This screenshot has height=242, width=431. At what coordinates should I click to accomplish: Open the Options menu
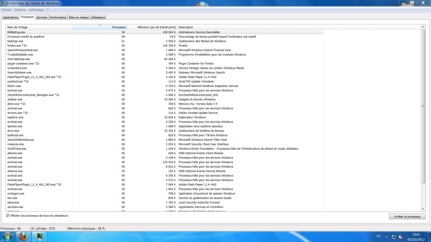[20, 10]
